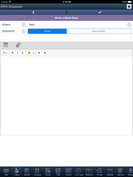Image resolution: width=133 pixels, height=177 pixels.
Task: Select the None Public option
Action: [x=99, y=31]
